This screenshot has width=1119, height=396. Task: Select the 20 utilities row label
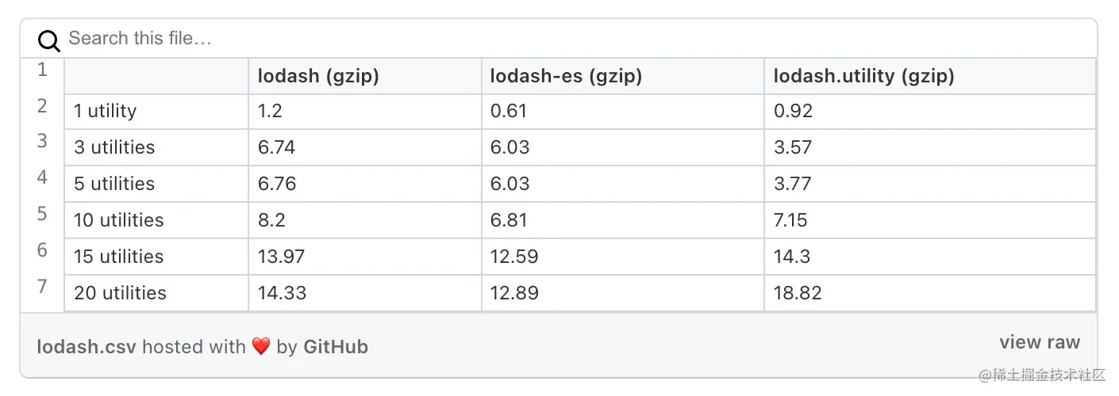120,293
